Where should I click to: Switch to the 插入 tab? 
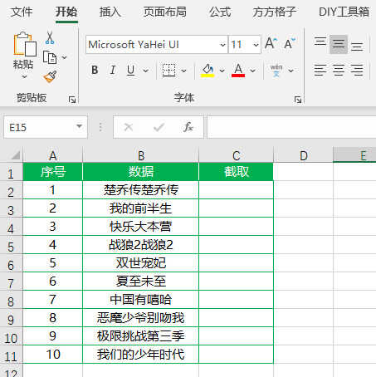[110, 12]
